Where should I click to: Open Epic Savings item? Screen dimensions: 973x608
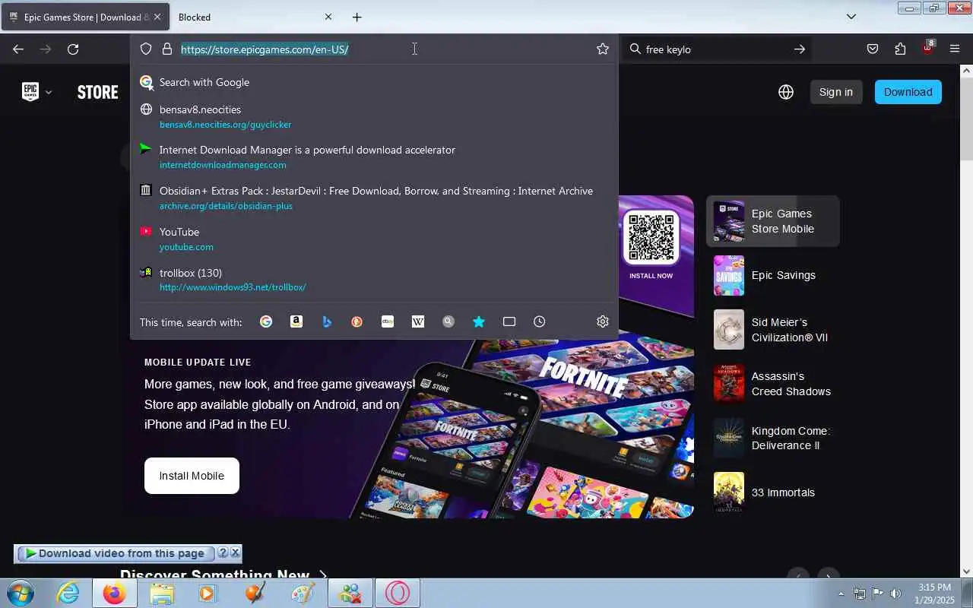[x=773, y=275]
